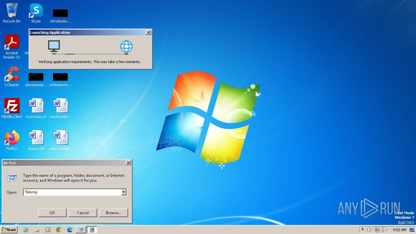This screenshot has width=416, height=234.
Task: Click the Show desktop button
Action: click(412, 230)
